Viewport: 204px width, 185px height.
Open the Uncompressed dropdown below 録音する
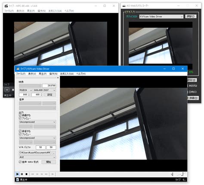tap(37, 138)
